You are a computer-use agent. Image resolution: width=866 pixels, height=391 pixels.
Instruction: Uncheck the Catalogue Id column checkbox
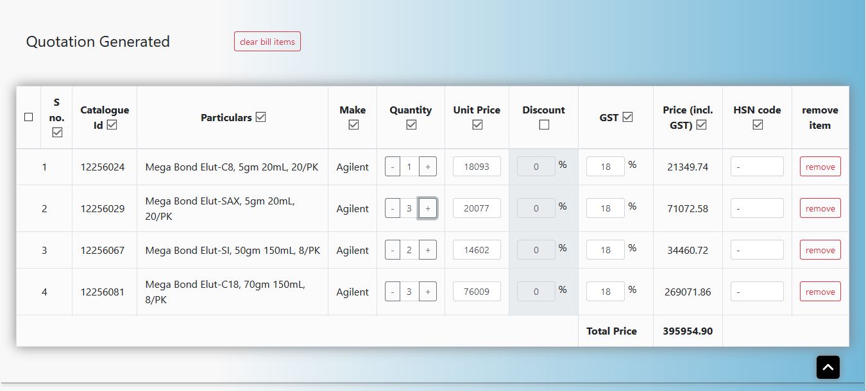[112, 125]
